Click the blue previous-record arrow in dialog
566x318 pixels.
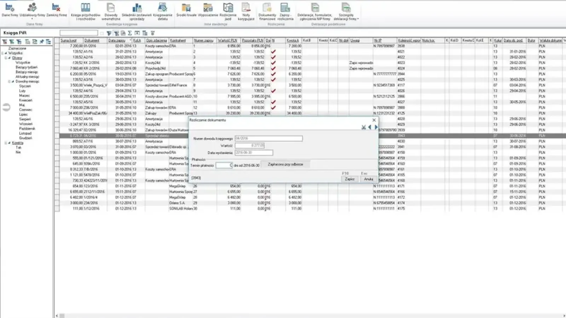tap(370, 127)
